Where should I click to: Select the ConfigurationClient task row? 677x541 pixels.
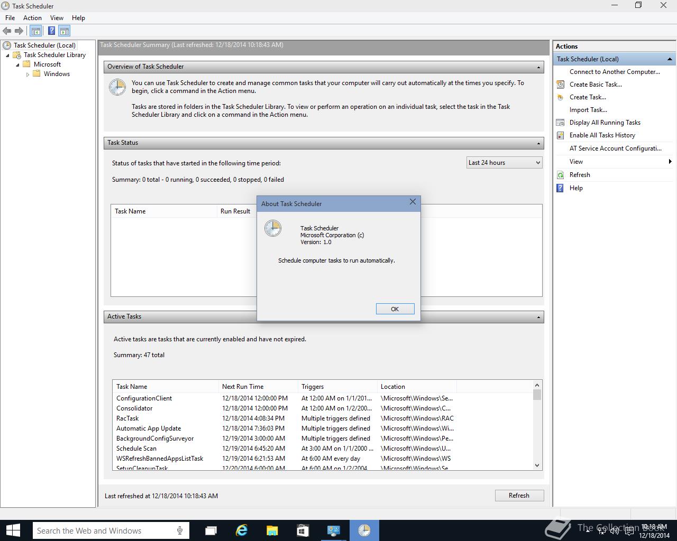(323, 398)
